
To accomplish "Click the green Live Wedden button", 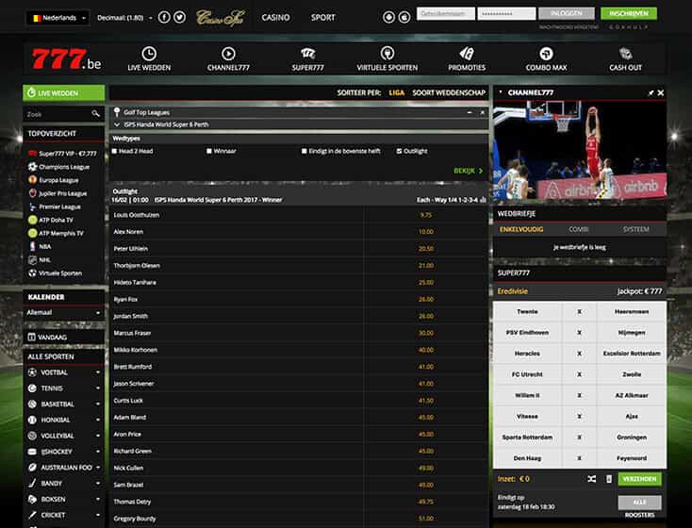I will coord(64,93).
